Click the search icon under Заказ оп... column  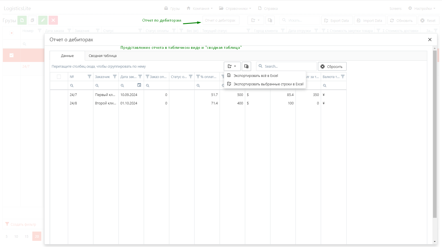[x=148, y=86]
